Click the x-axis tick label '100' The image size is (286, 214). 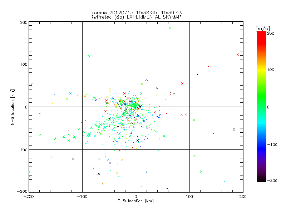click(189, 197)
